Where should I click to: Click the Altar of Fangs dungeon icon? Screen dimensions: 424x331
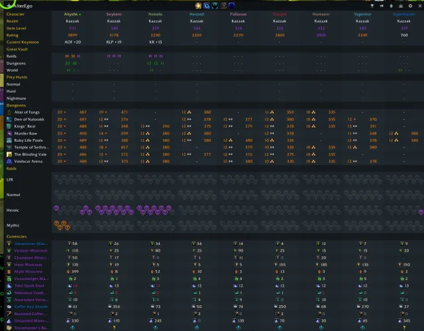[9, 112]
